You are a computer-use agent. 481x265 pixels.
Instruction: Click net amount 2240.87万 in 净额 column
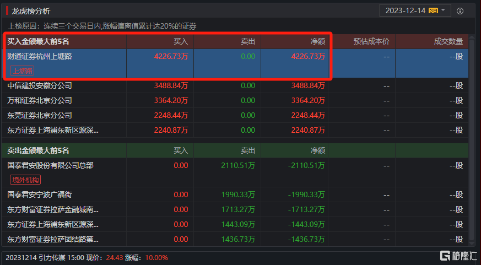(308, 130)
